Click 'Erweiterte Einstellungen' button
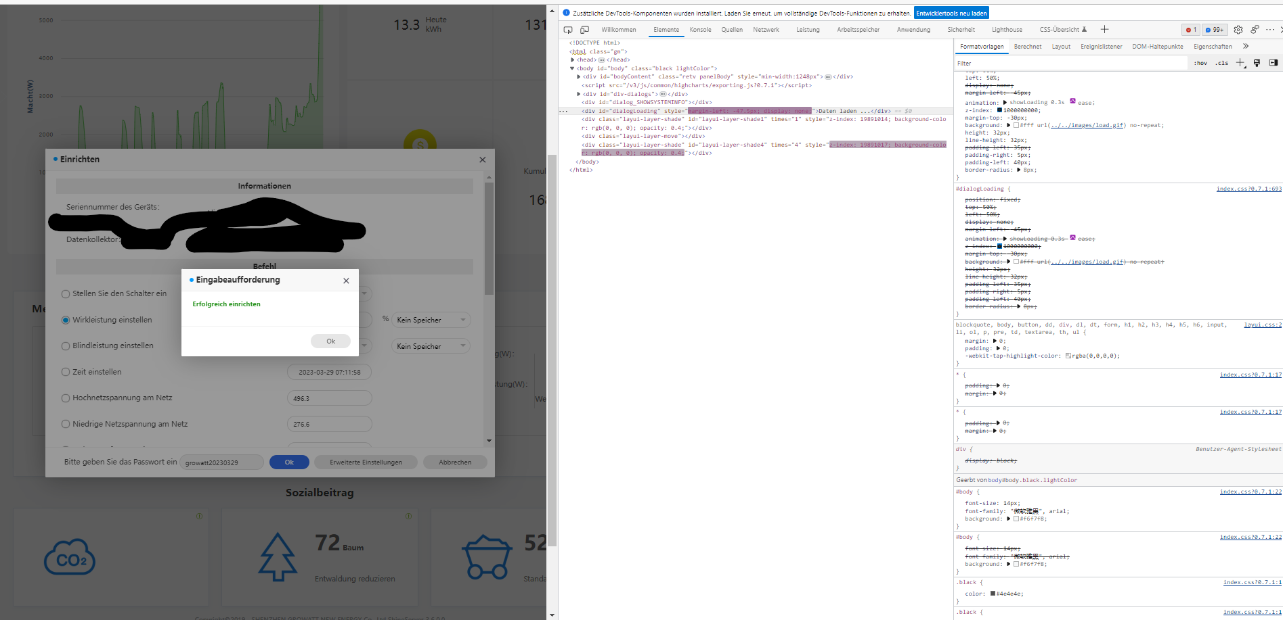 coord(366,462)
